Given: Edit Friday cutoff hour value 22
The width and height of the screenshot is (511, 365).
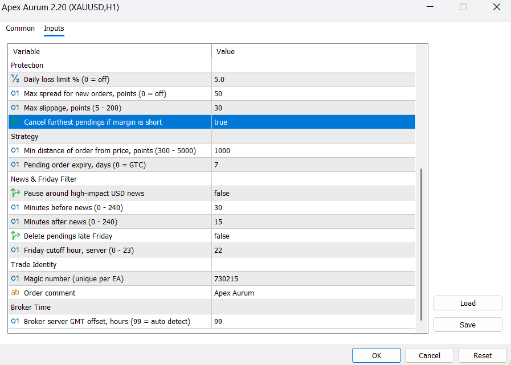Looking at the screenshot, I should click(x=313, y=251).
